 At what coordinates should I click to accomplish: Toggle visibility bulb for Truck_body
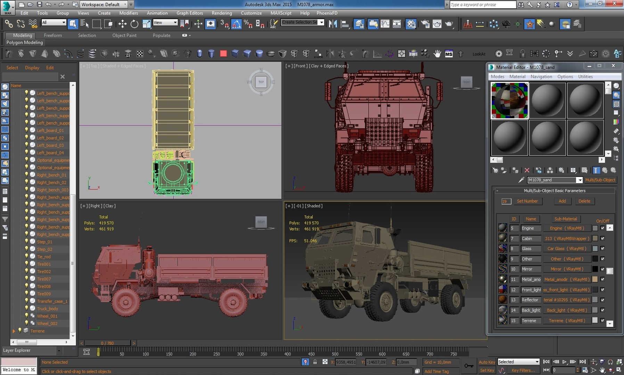[26, 308]
